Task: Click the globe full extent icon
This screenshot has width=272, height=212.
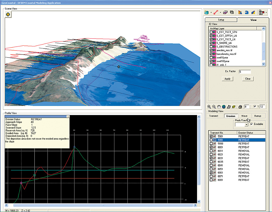Action: tap(224, 107)
